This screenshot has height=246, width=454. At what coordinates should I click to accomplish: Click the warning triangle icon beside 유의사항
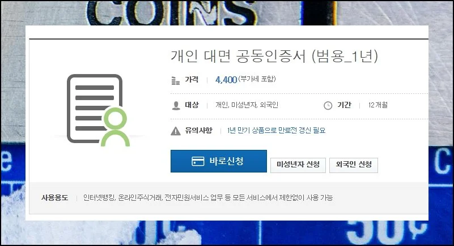coord(176,131)
